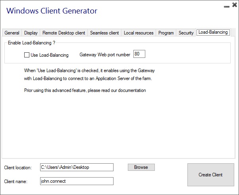The height and width of the screenshot is (195, 239).
Task: Focus the Client location path field
Action: (x=77, y=167)
